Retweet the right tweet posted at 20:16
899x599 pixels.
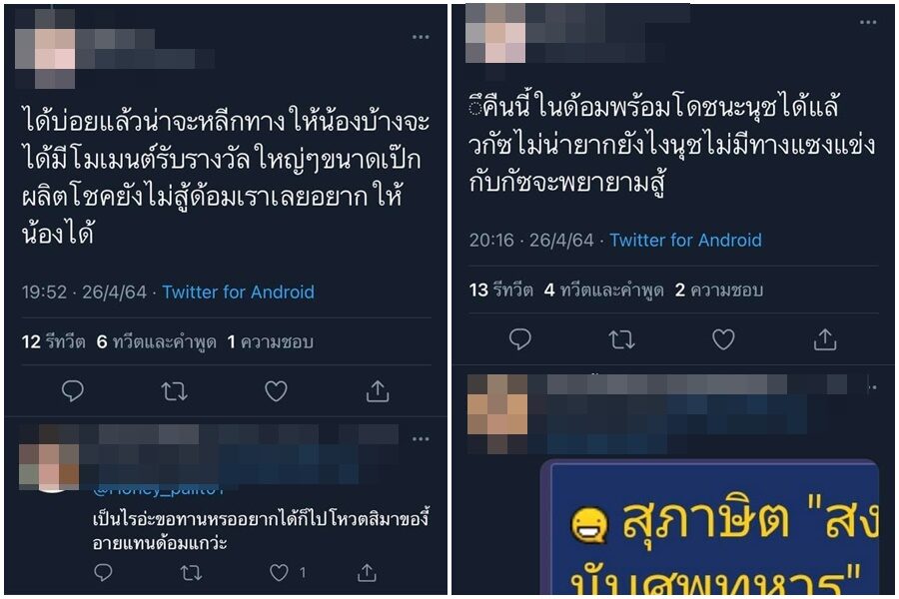pos(621,339)
